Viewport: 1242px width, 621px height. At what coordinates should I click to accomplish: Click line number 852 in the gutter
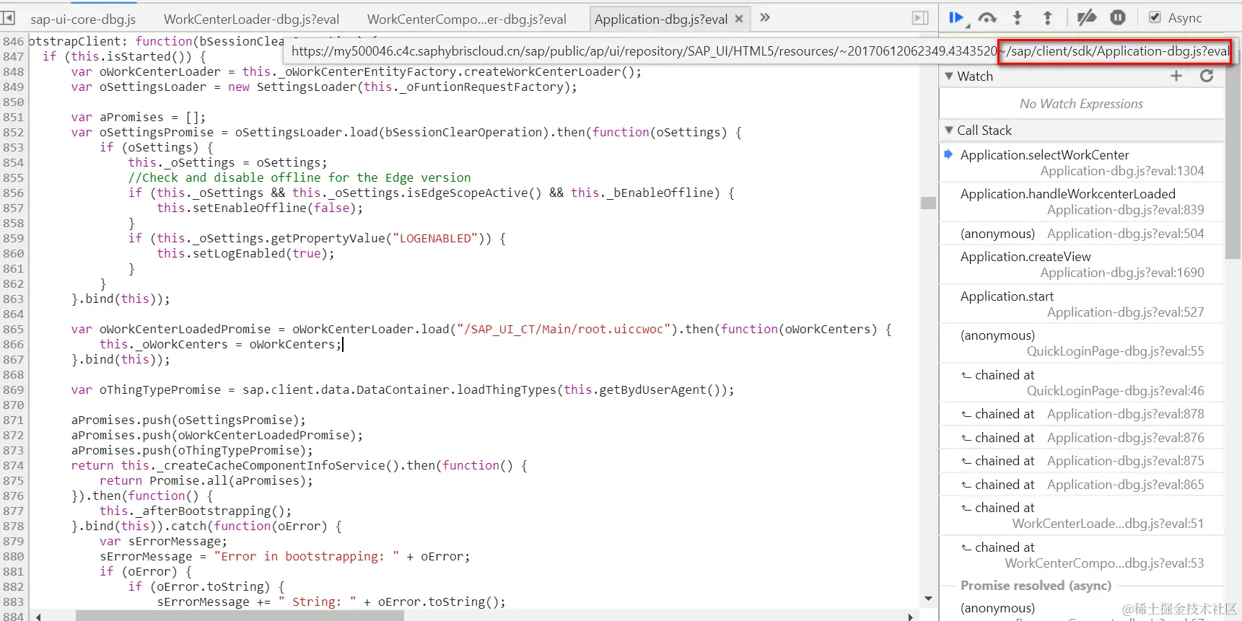[13, 132]
